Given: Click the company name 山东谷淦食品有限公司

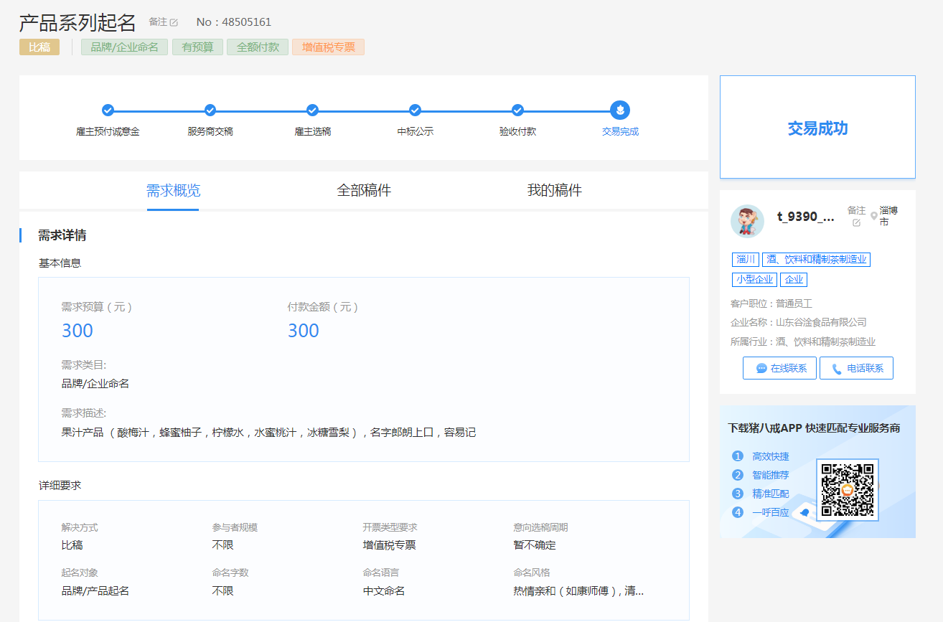Looking at the screenshot, I should click(x=822, y=323).
